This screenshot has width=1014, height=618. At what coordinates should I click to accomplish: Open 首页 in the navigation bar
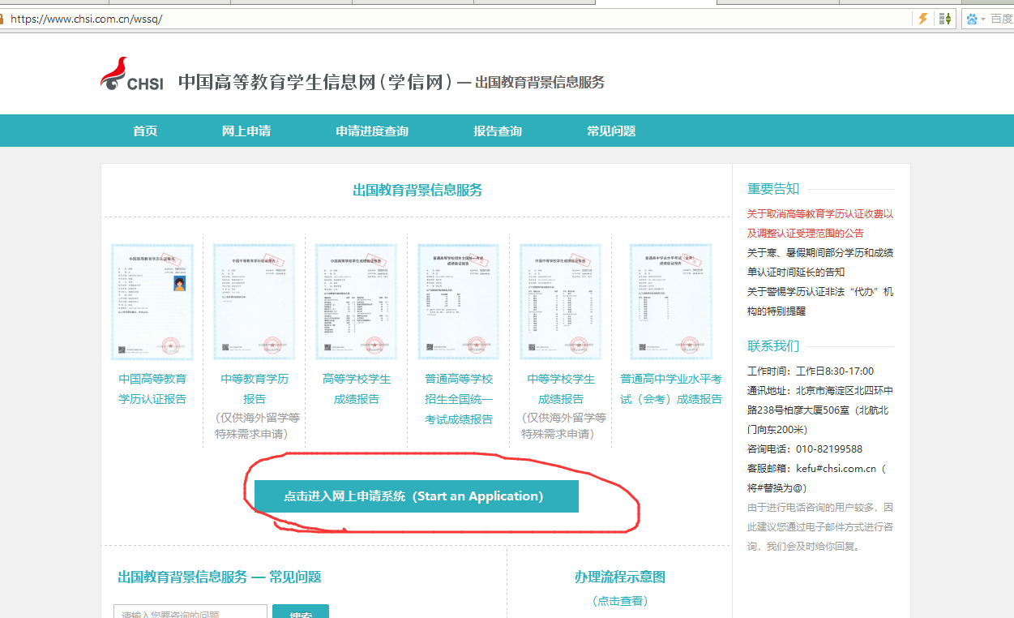pyautogui.click(x=145, y=131)
